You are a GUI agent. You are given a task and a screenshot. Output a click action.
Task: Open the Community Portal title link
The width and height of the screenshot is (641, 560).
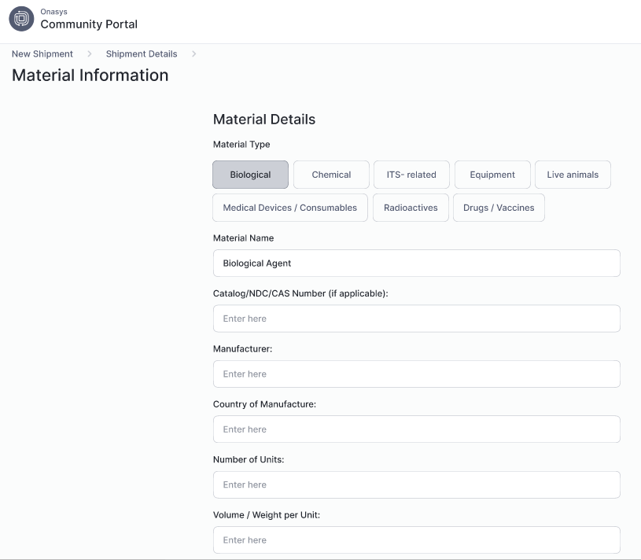point(89,24)
